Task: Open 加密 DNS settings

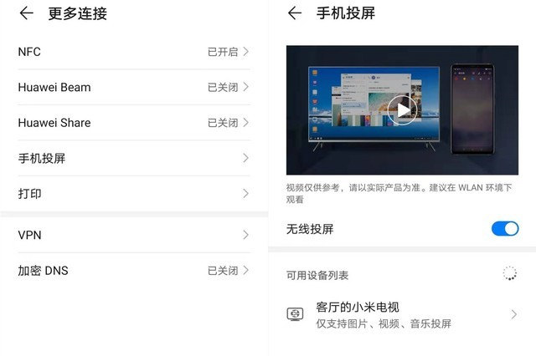Action: click(134, 271)
